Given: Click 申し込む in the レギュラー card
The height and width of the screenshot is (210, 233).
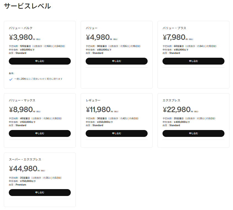Looking at the screenshot, I should (116, 133).
